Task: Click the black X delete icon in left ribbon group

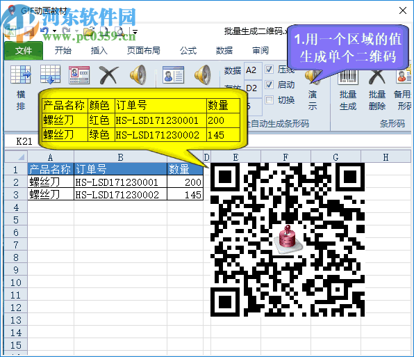Action: pyautogui.click(x=109, y=75)
